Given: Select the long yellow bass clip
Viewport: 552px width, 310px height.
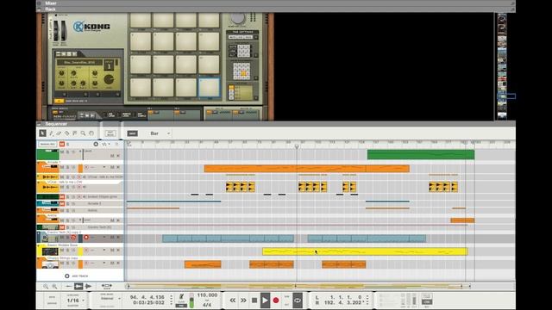Looking at the screenshot, I should [x=365, y=251].
